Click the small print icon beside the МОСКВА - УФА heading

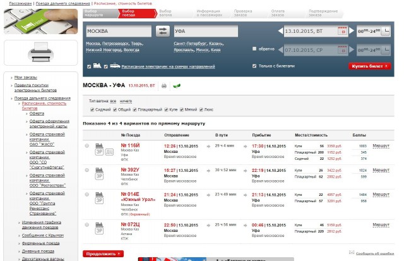pyautogui.click(x=164, y=85)
